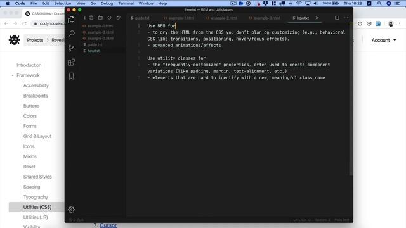Open the Introduction page in the browser sidebar
The width and height of the screenshot is (406, 228).
point(29,65)
